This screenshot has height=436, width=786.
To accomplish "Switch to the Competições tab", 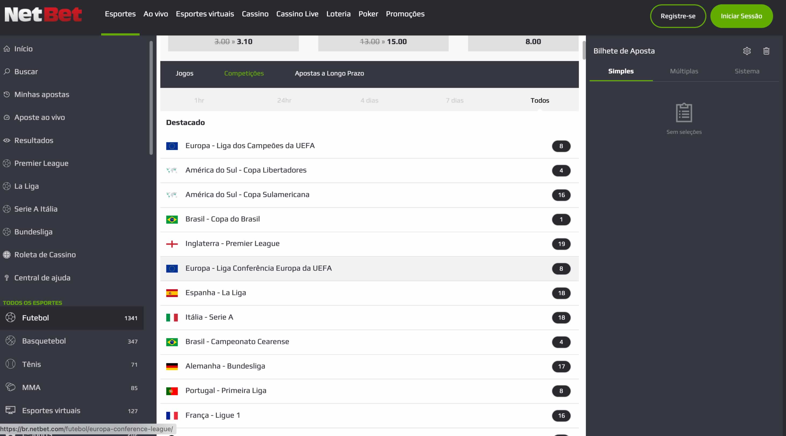I will click(x=244, y=73).
